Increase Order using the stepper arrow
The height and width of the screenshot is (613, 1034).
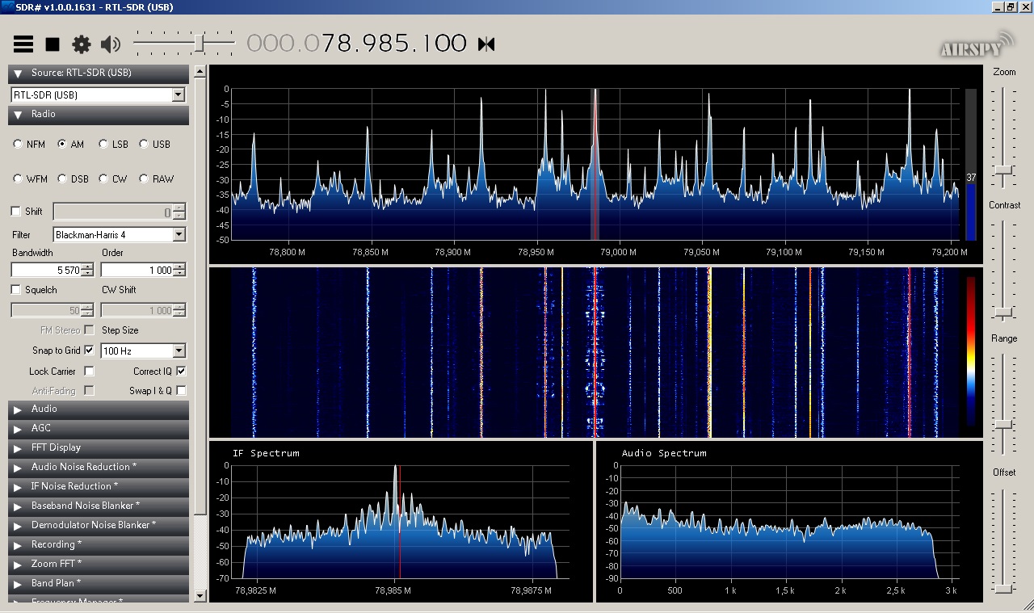point(179,267)
